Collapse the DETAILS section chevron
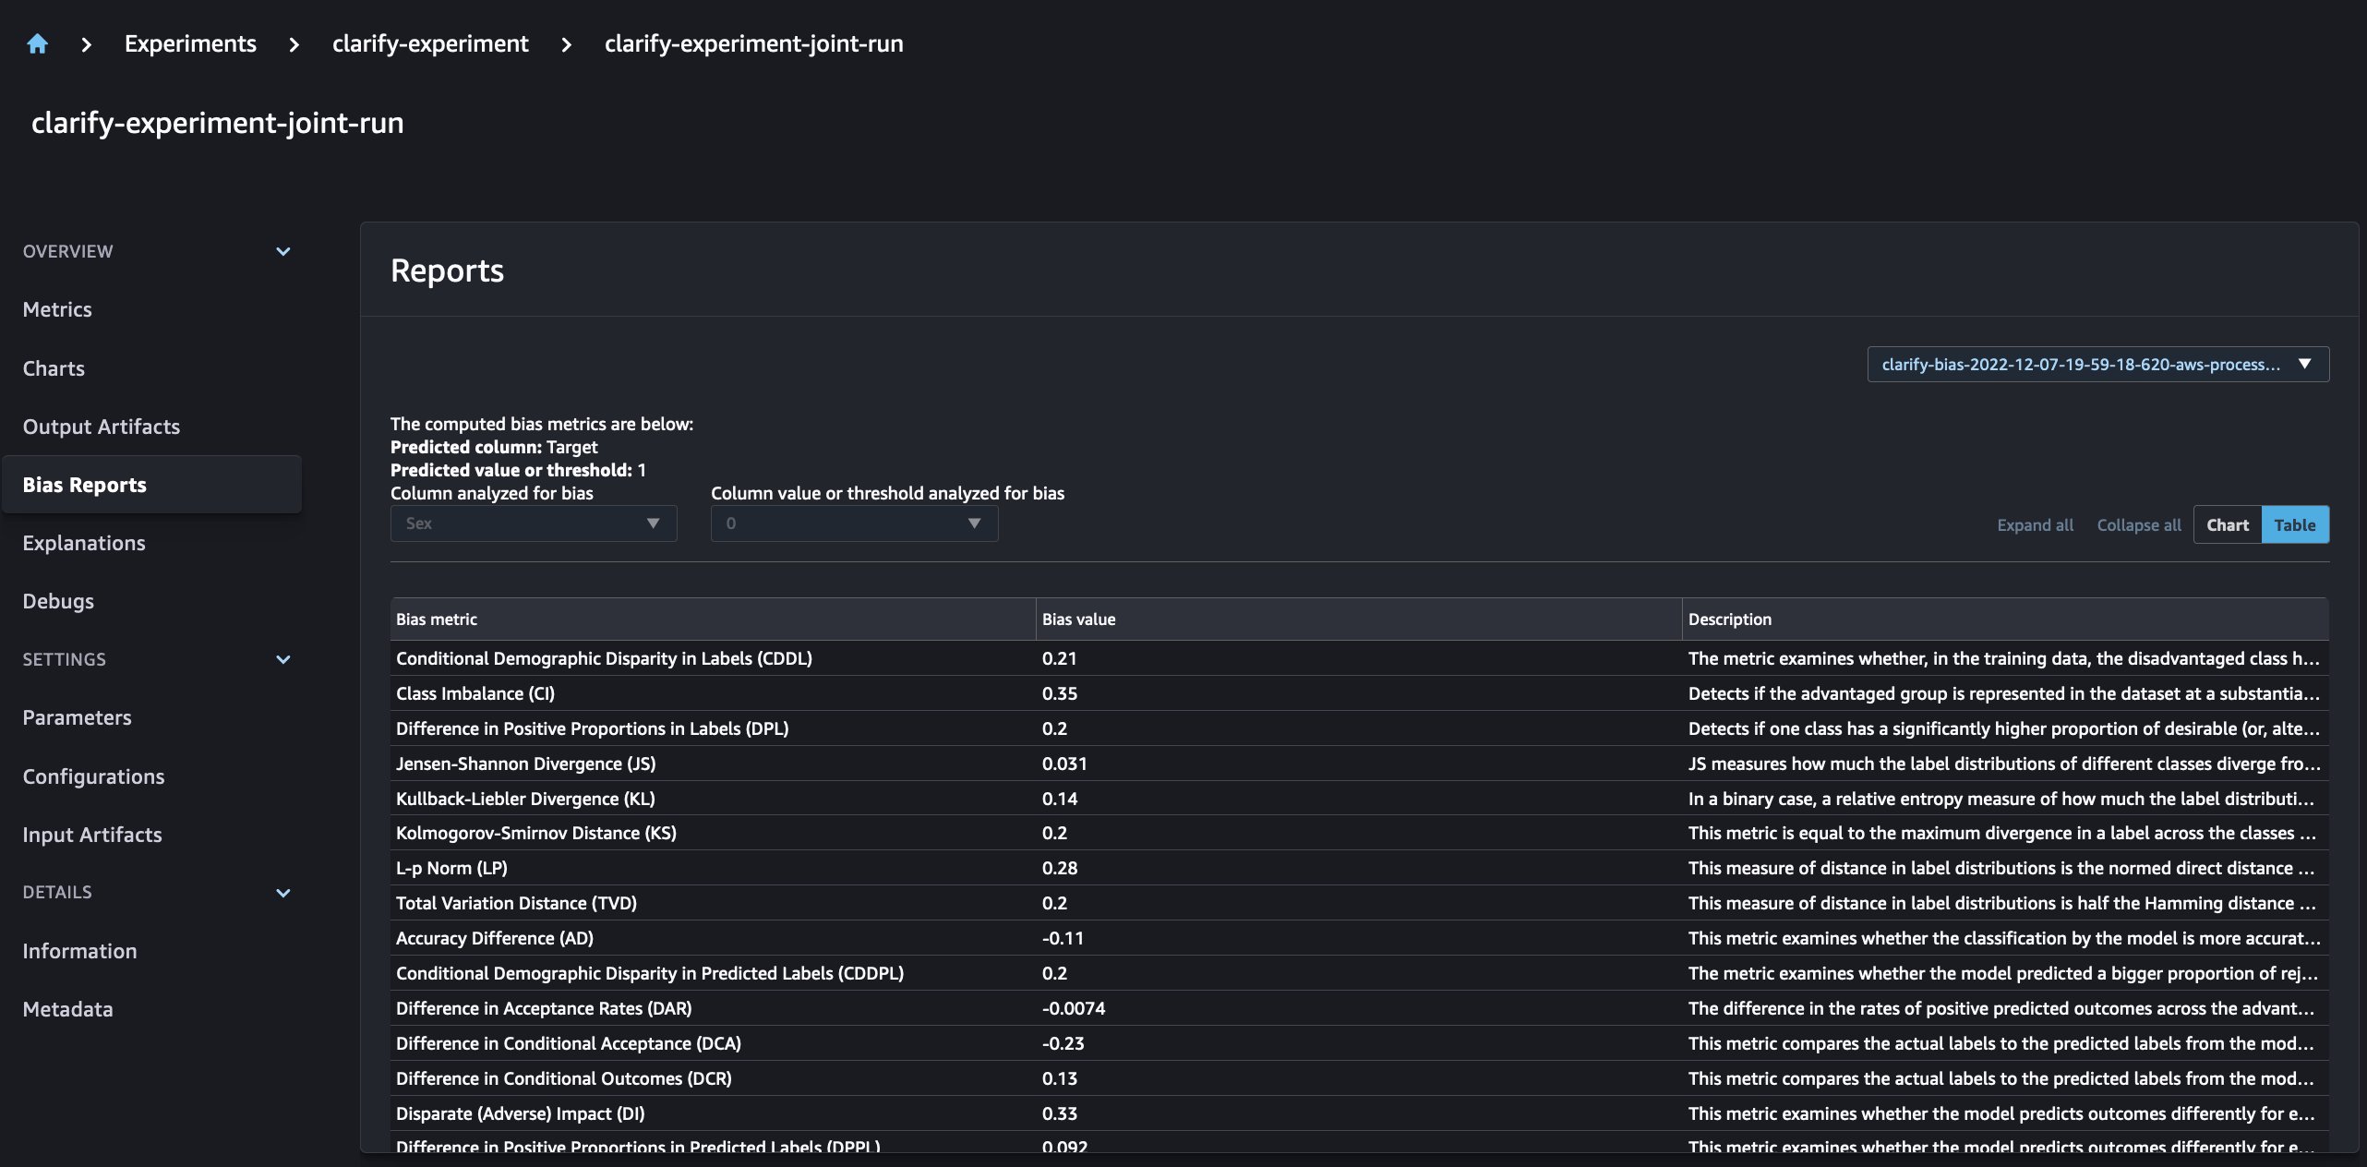Screen dimensions: 2367x1167 click(283, 893)
